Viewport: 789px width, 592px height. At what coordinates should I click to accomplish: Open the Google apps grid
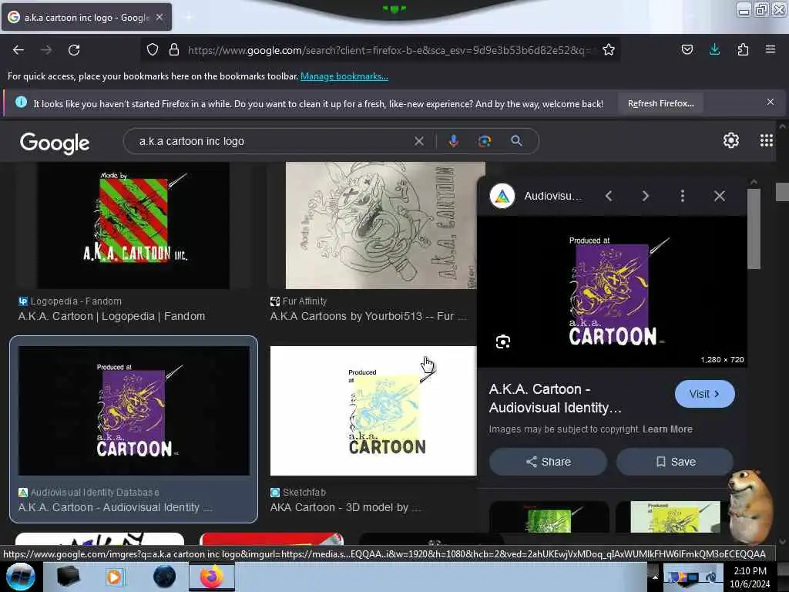(767, 140)
